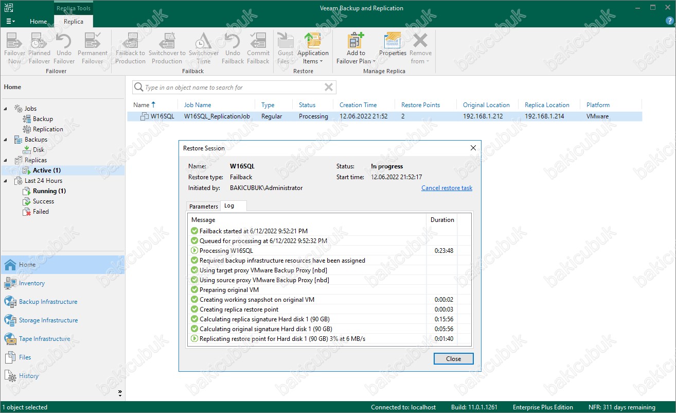The width and height of the screenshot is (676, 413).
Task: Open replica Properties from the ribbon
Action: [x=393, y=44]
